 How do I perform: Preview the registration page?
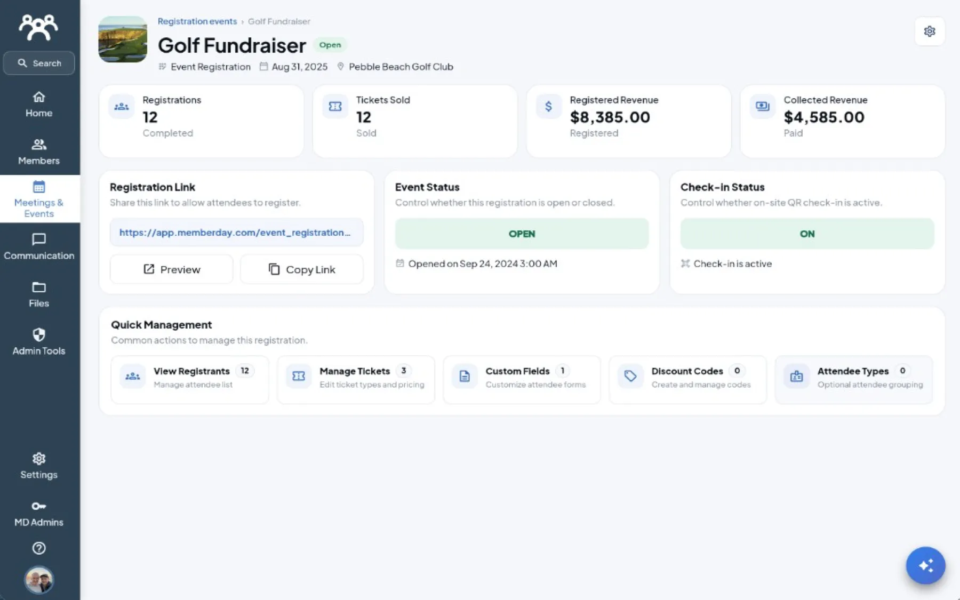tap(172, 269)
